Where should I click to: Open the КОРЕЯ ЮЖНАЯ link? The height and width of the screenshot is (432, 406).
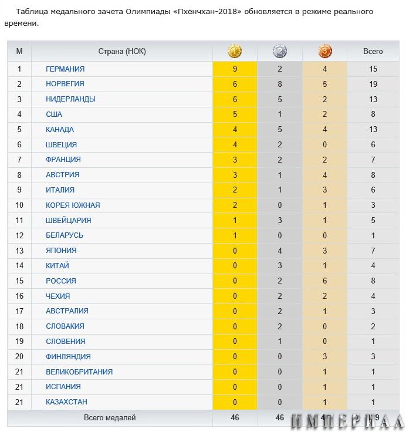73,205
